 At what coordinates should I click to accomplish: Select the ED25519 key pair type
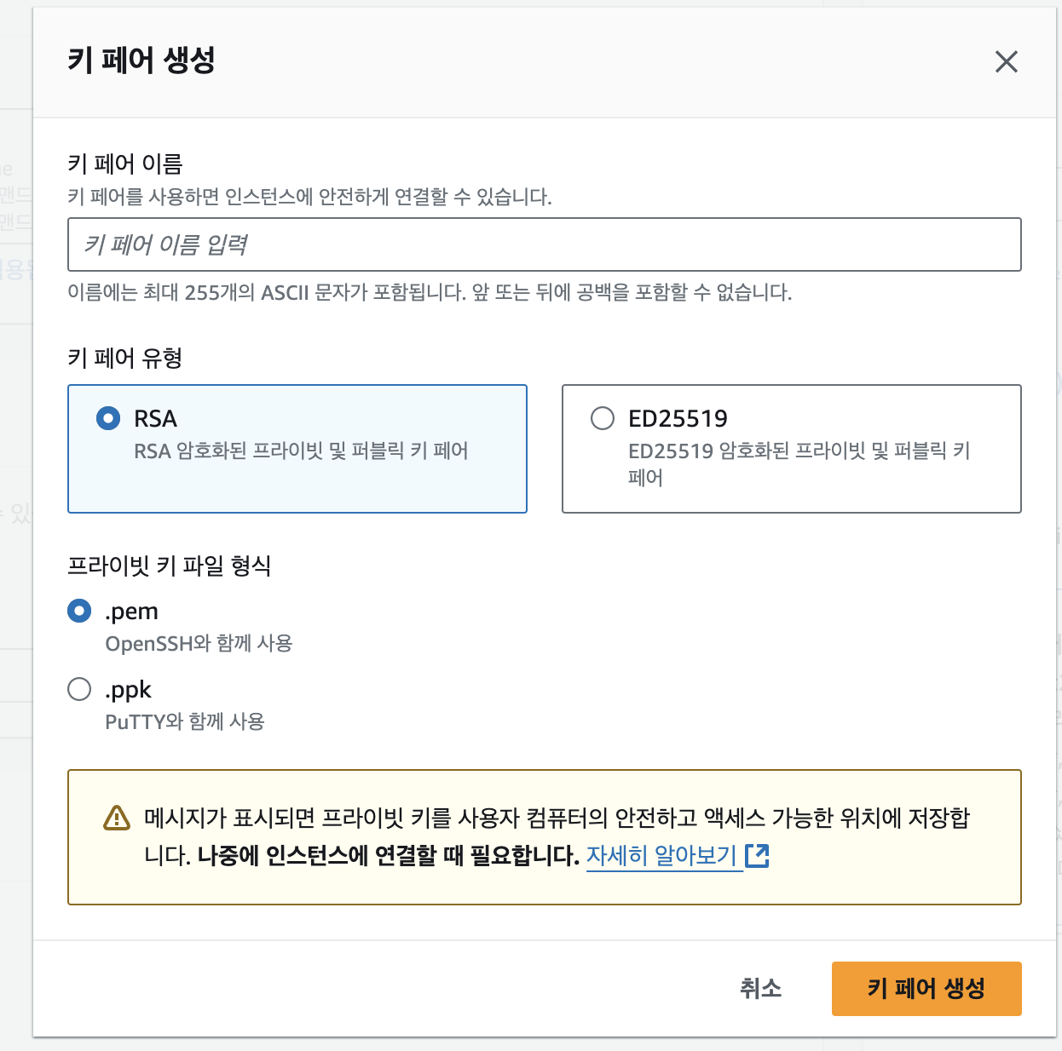[603, 418]
